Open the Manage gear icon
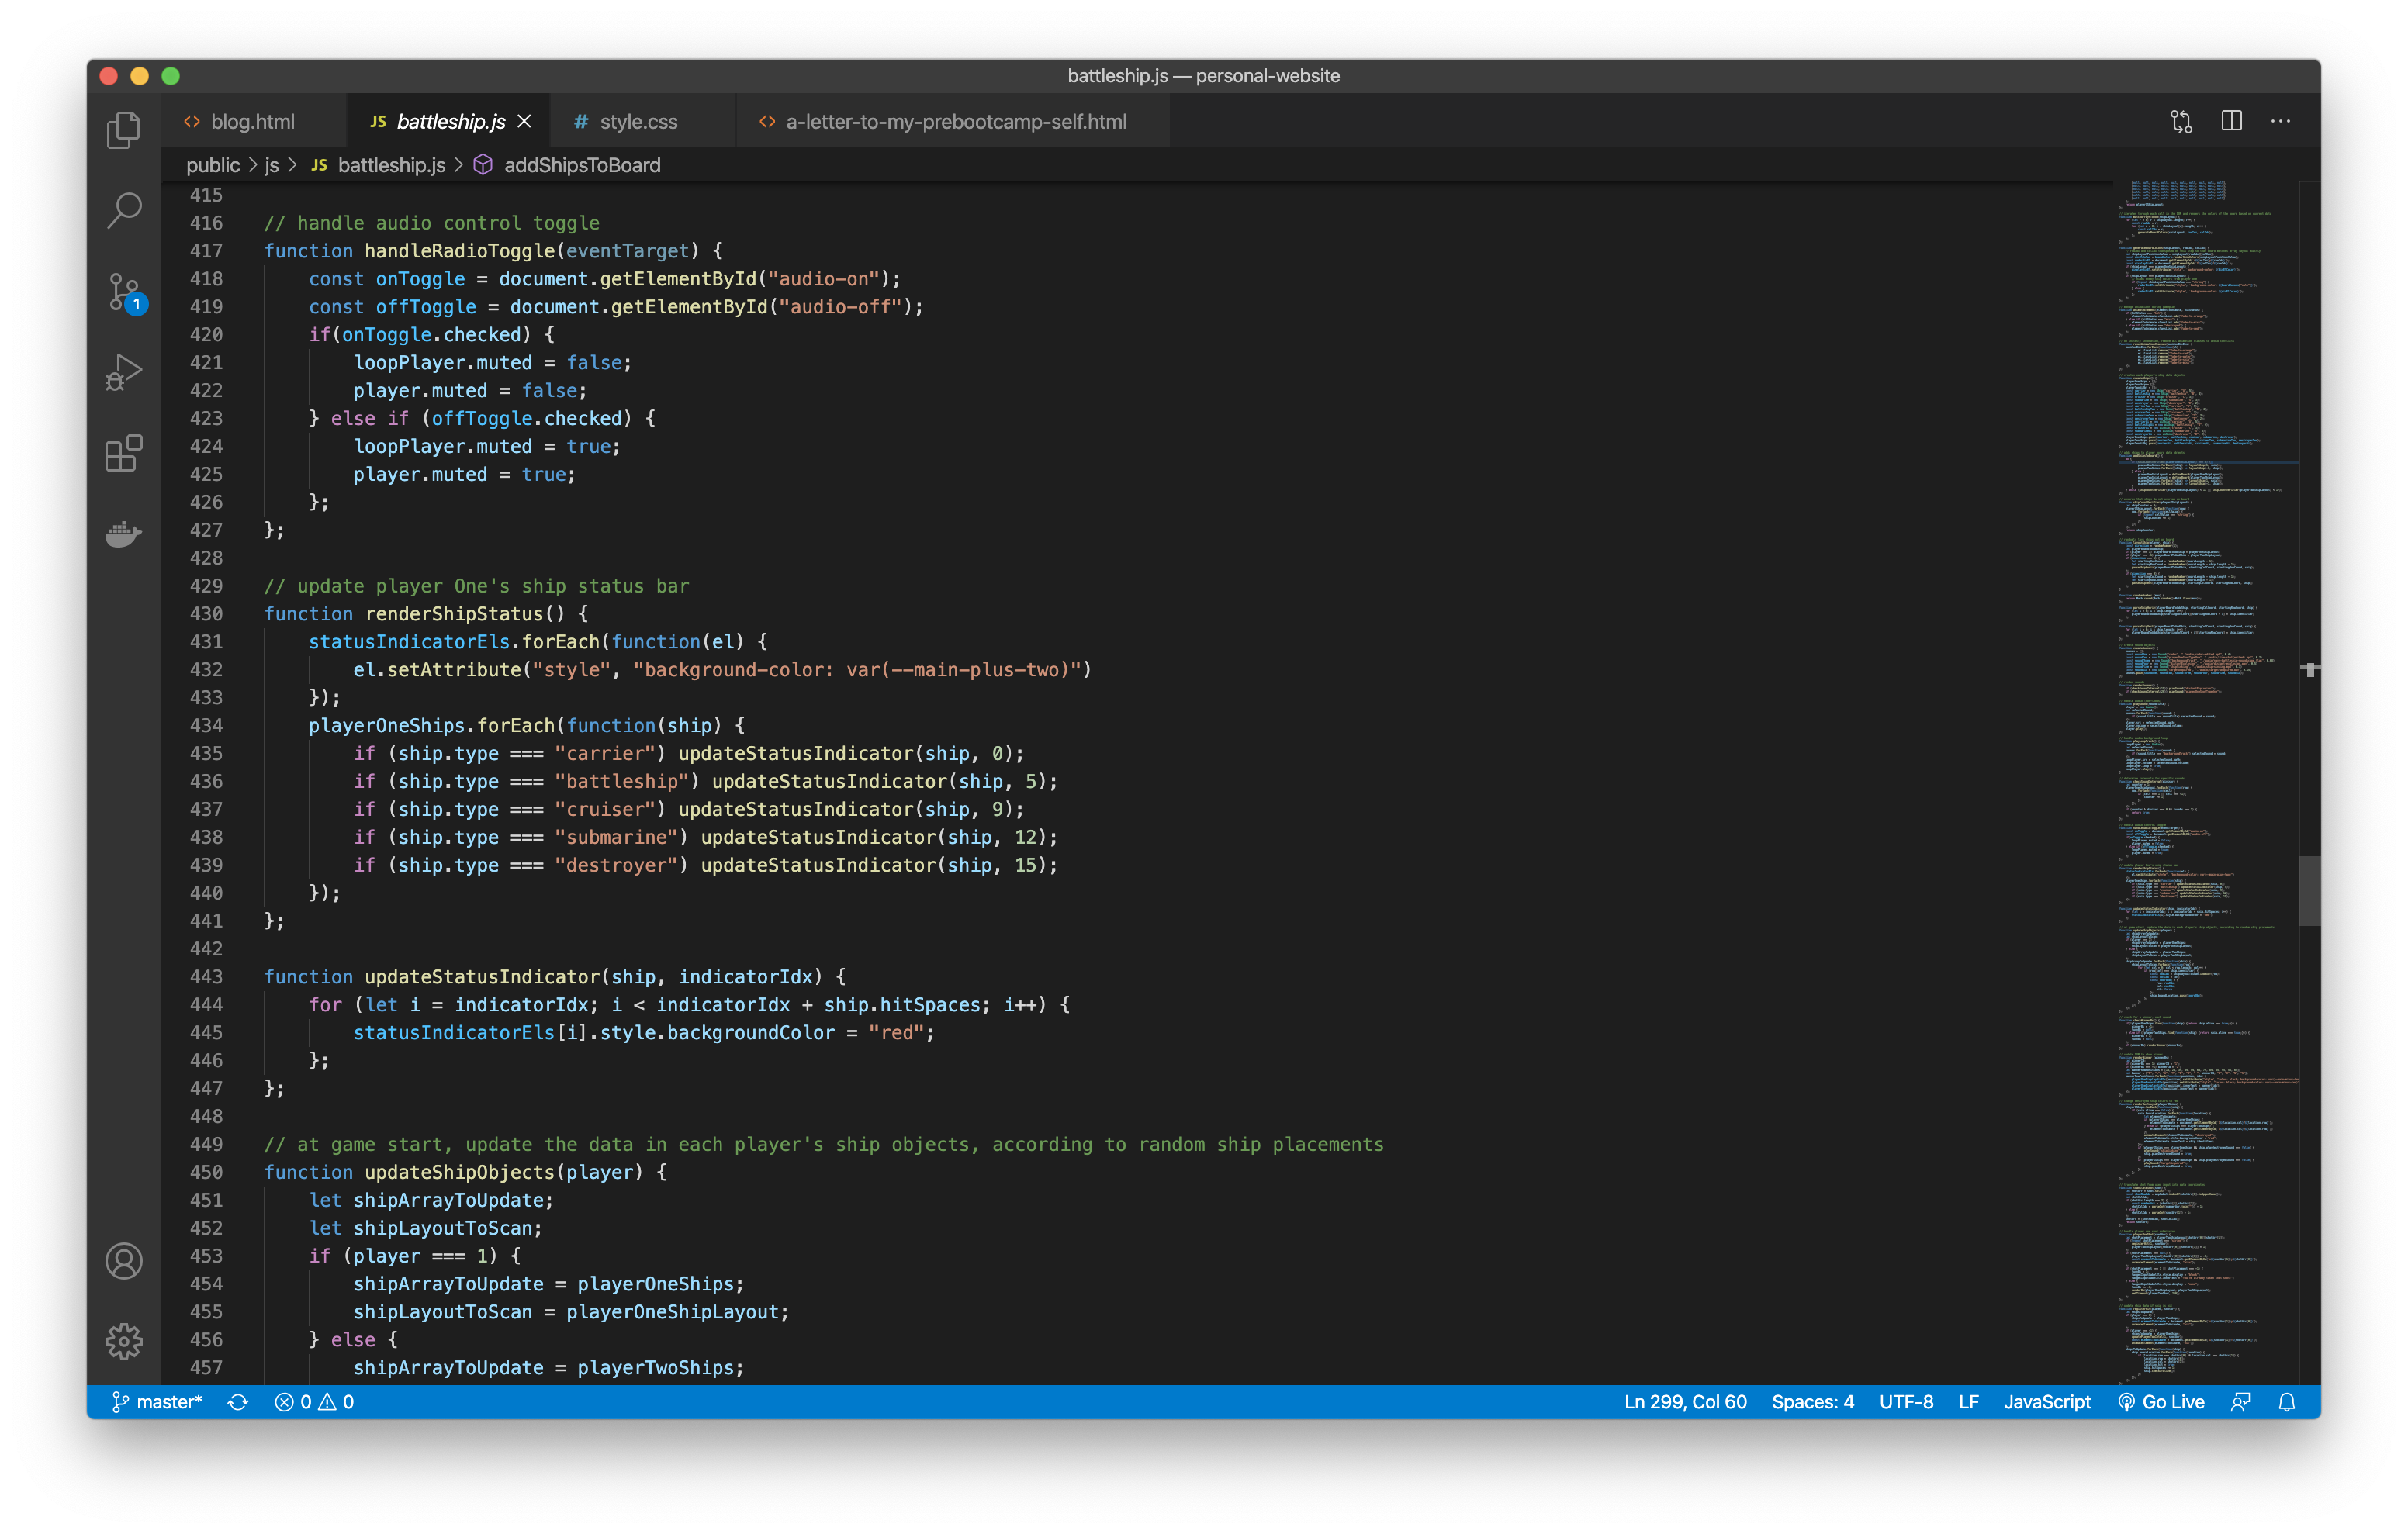The height and width of the screenshot is (1534, 2408). click(x=124, y=1341)
